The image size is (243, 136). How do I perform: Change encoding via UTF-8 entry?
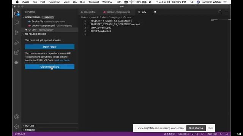coord(195,134)
